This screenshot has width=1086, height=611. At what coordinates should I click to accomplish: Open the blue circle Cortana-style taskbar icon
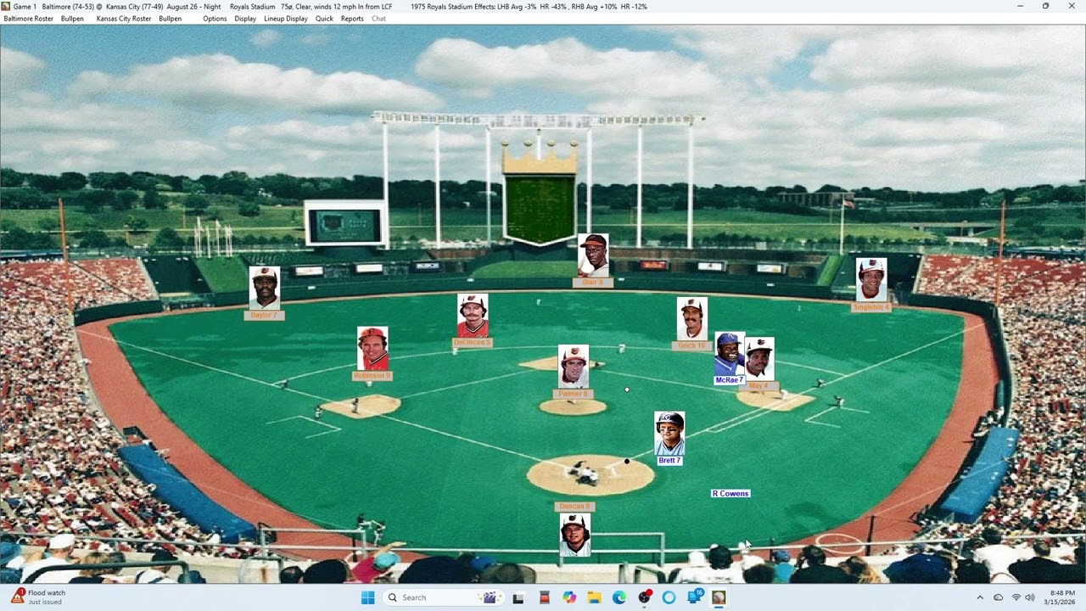click(x=669, y=597)
